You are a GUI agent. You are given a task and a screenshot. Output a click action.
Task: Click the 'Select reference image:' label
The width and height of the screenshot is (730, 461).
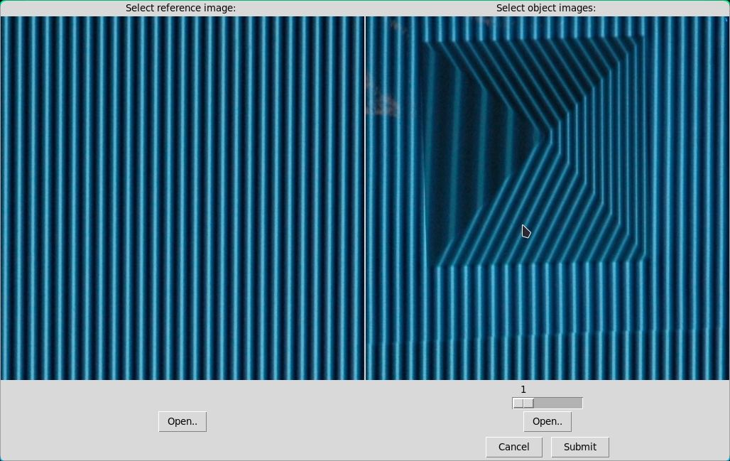tap(180, 8)
